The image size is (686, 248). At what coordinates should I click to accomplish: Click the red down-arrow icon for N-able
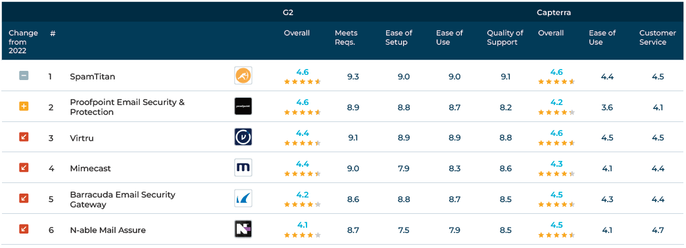(24, 229)
